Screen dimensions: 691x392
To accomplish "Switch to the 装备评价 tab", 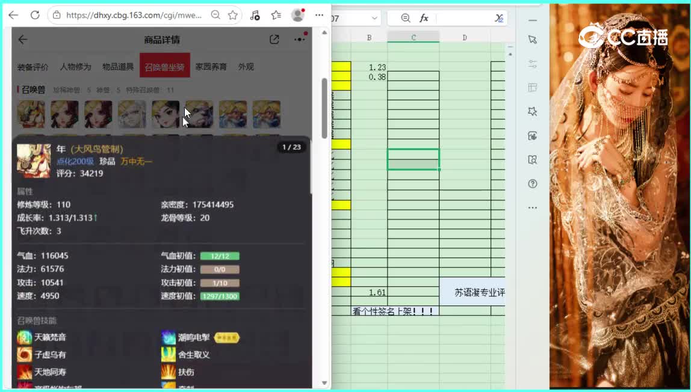I will click(33, 67).
